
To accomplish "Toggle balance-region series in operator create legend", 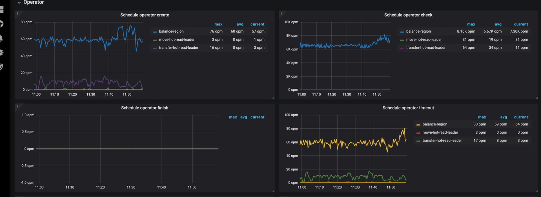I will click(171, 31).
